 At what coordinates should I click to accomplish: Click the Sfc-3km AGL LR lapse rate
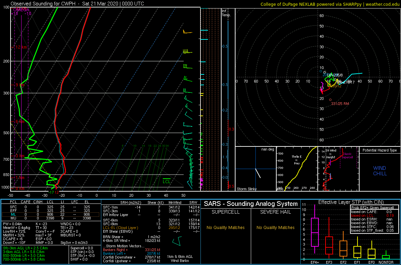coord(25,248)
